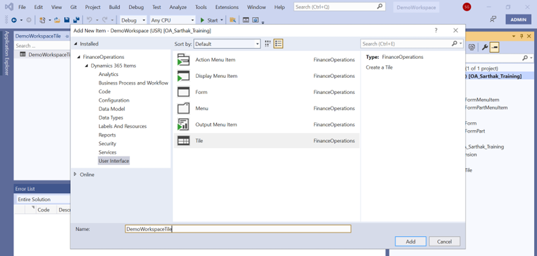Select the Security category

coord(107,144)
